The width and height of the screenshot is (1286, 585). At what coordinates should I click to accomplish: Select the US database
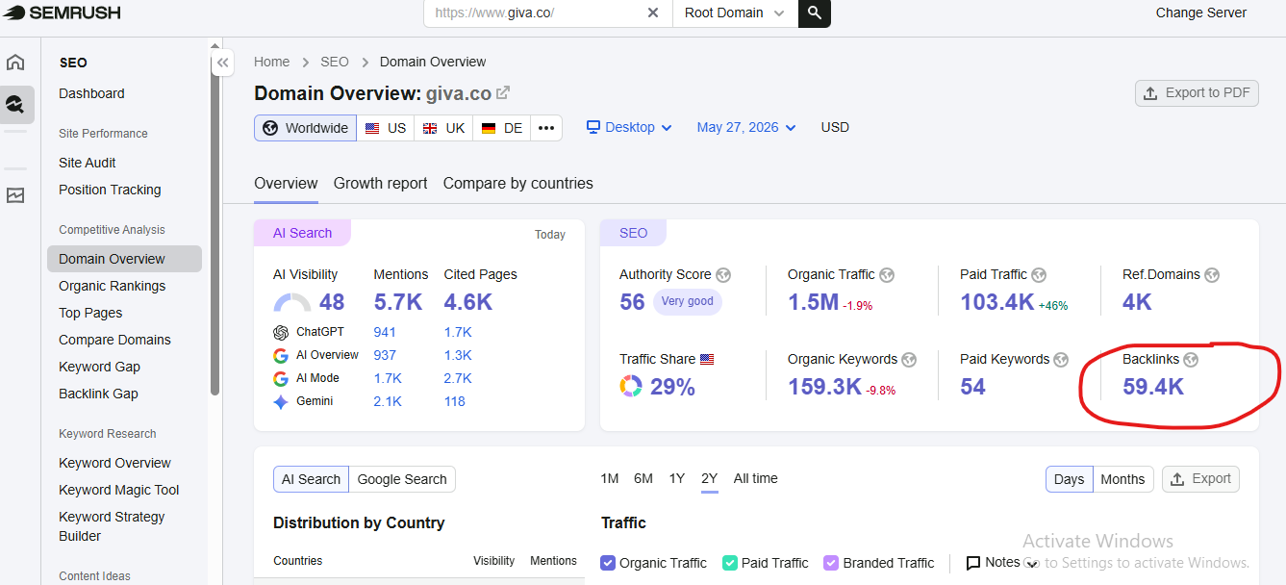tap(386, 128)
